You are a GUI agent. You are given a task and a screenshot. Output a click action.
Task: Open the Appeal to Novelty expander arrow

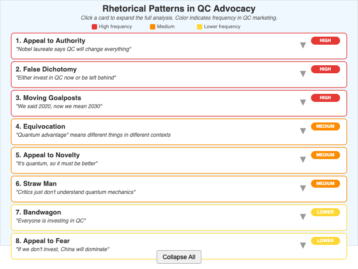[x=303, y=159]
